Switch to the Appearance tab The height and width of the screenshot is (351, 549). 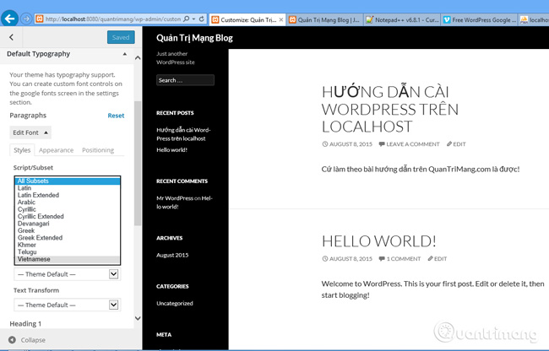point(56,150)
